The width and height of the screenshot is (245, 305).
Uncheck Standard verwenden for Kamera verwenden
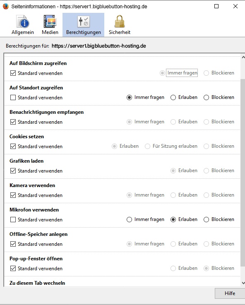(x=13, y=195)
